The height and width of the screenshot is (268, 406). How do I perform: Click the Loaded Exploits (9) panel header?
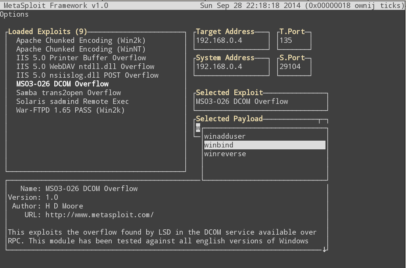pyautogui.click(x=47, y=31)
